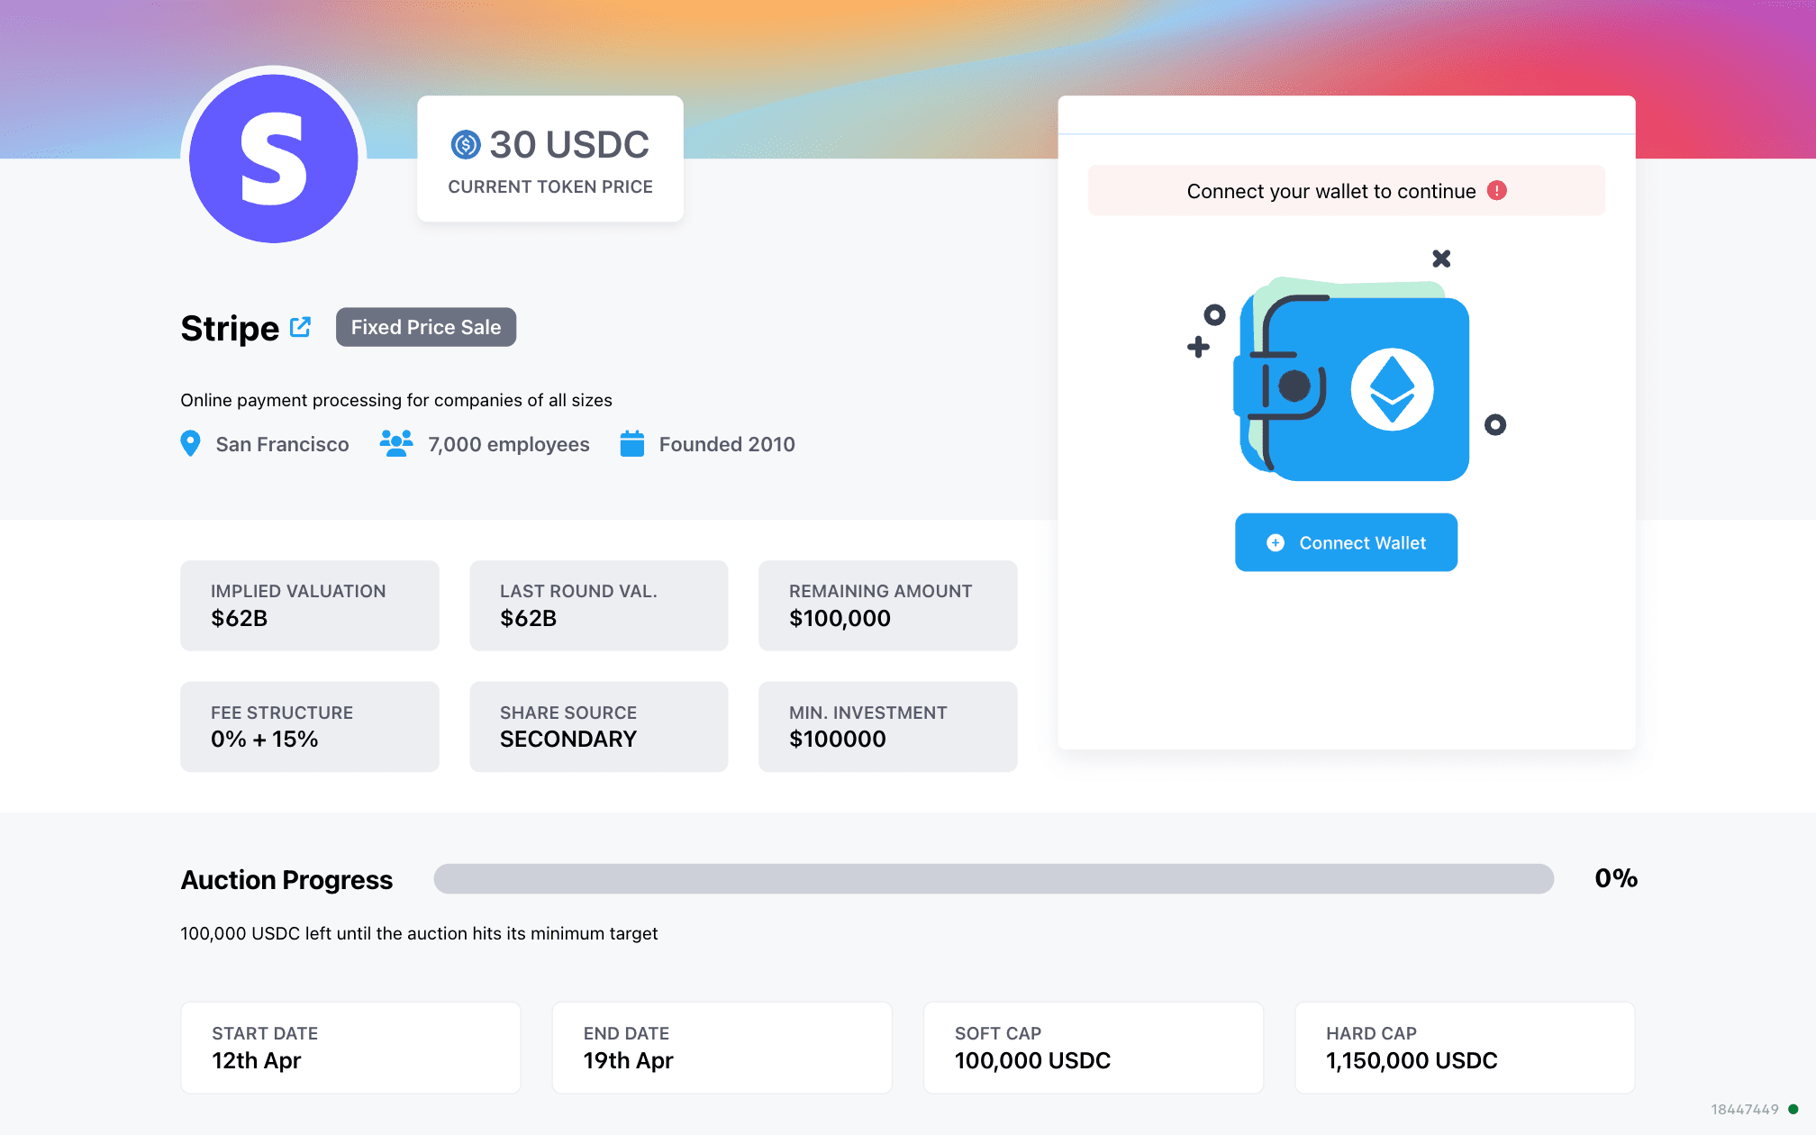Click the Current Token Price card
Screen dimensions: 1816x1135
(x=550, y=159)
